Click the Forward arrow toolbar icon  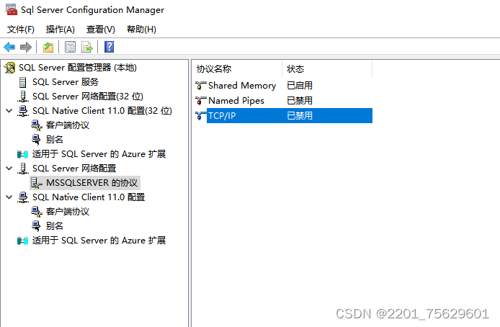pyautogui.click(x=26, y=47)
